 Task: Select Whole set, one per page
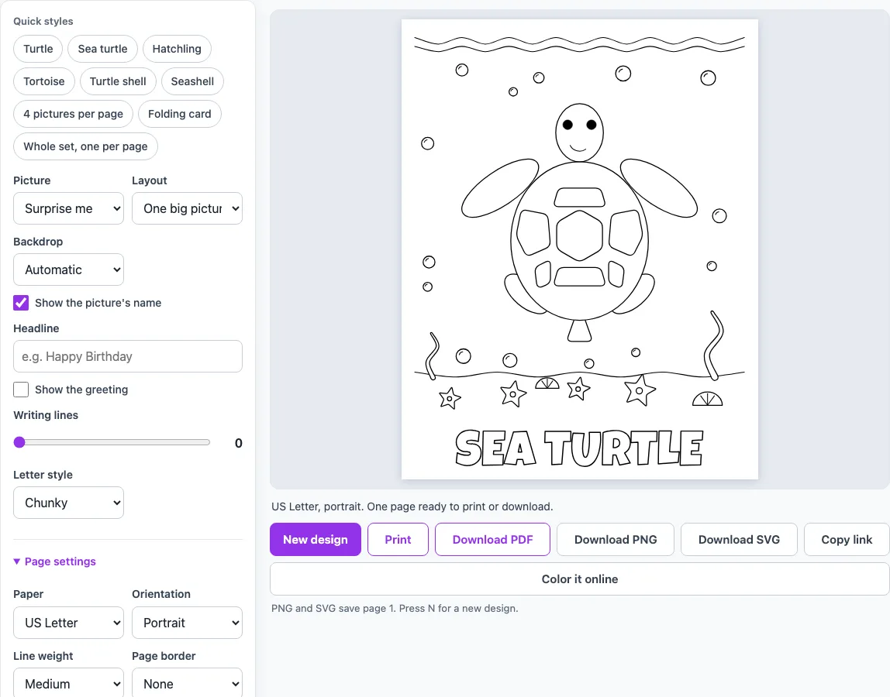click(x=86, y=146)
